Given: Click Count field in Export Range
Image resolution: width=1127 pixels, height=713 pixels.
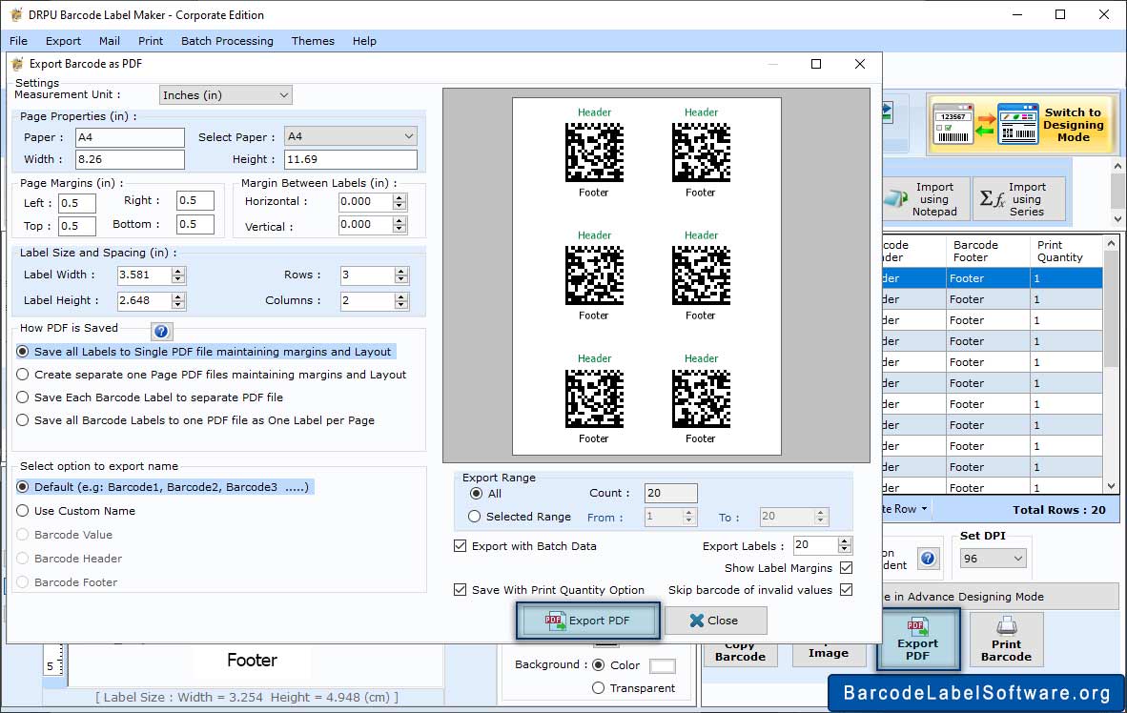Looking at the screenshot, I should pos(670,493).
